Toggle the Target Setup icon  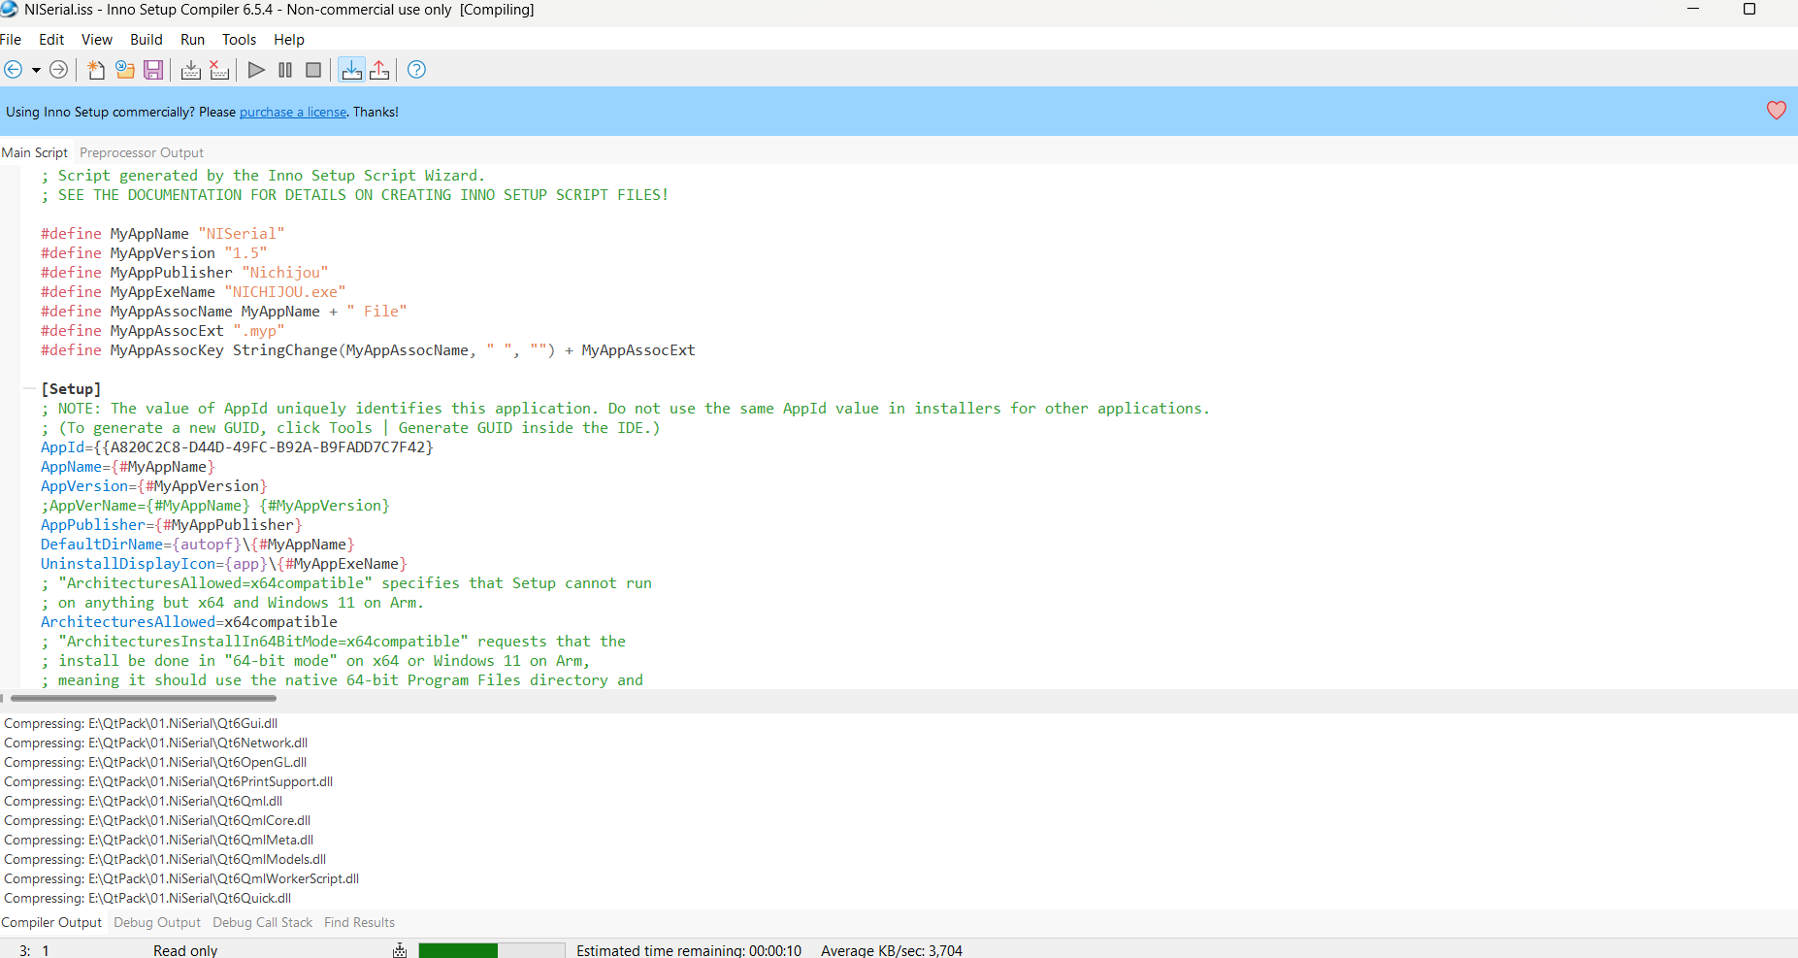(x=351, y=70)
